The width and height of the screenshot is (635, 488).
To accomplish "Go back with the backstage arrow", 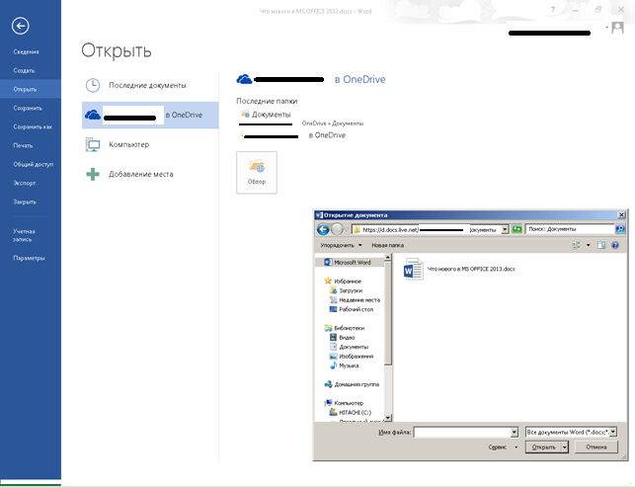I will pyautogui.click(x=21, y=26).
